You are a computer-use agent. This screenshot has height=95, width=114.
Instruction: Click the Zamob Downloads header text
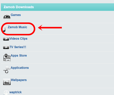[19, 7]
